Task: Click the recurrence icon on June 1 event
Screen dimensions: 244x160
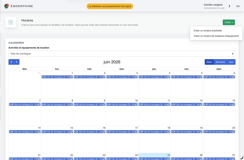Action: tap(72, 77)
